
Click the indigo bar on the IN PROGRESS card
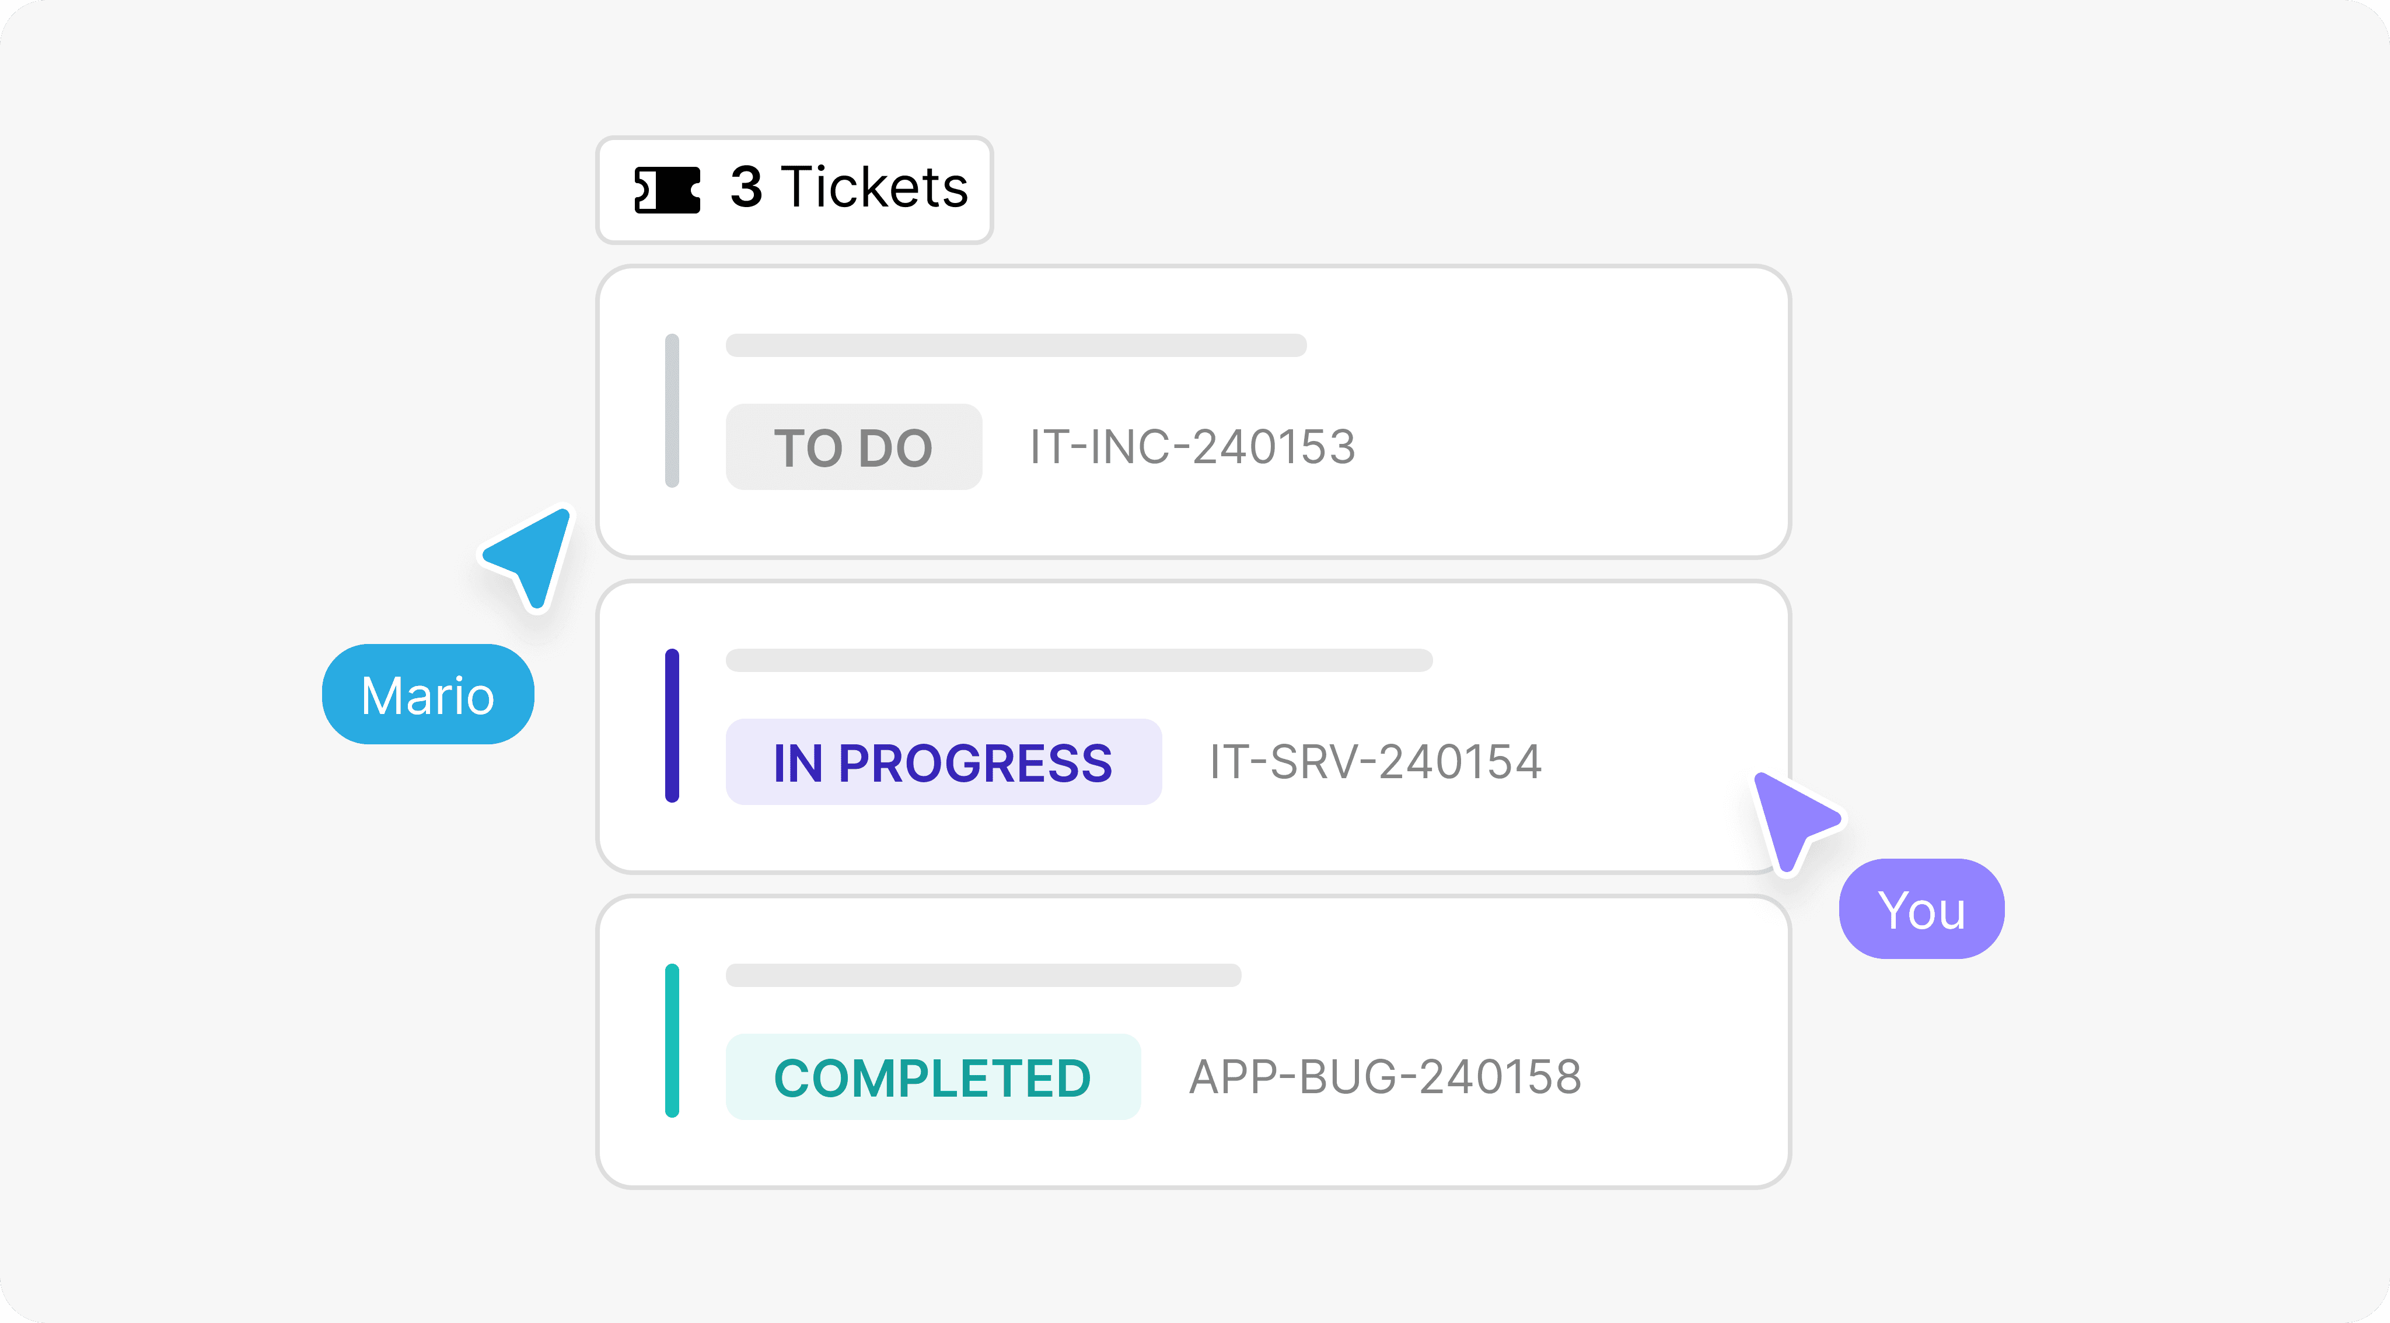pyautogui.click(x=672, y=726)
